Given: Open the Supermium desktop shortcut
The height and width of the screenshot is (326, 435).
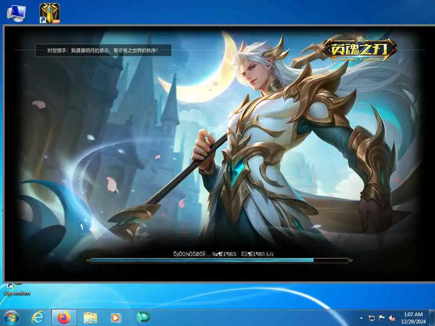Looking at the screenshot, I should point(16,290).
